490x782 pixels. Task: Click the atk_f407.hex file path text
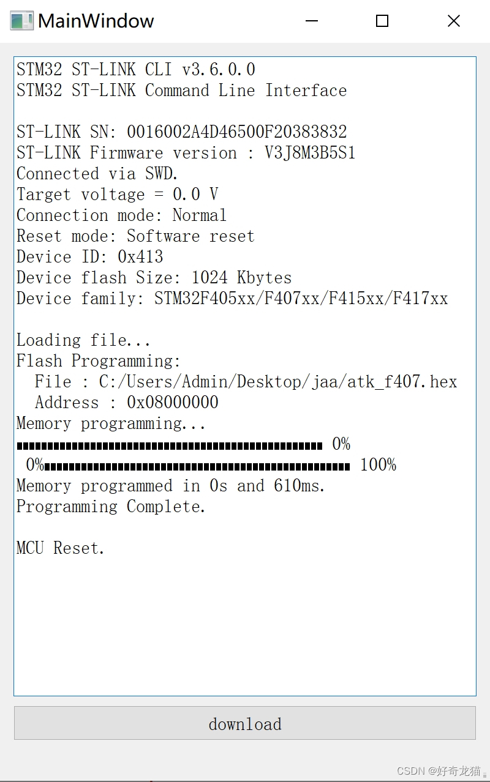(x=277, y=381)
